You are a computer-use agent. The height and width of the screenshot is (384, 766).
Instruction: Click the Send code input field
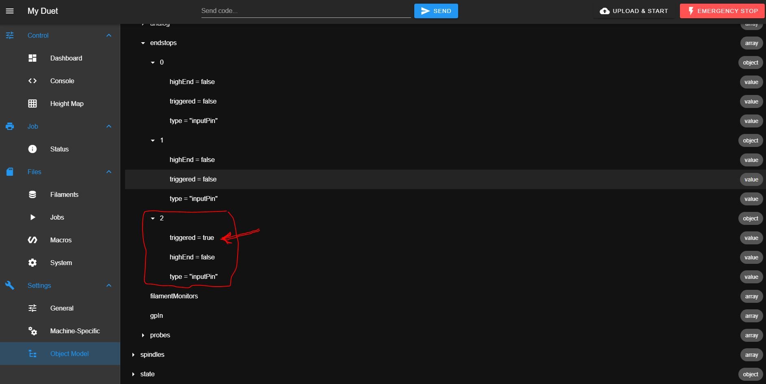[x=306, y=11]
